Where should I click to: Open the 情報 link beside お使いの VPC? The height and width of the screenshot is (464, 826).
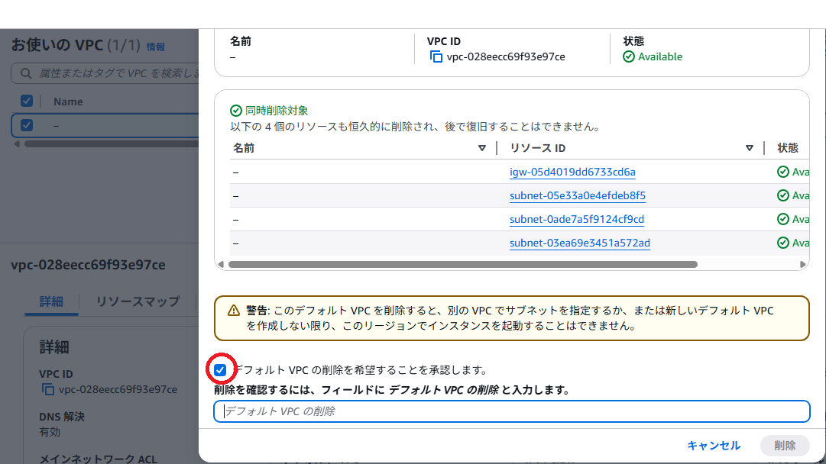155,47
